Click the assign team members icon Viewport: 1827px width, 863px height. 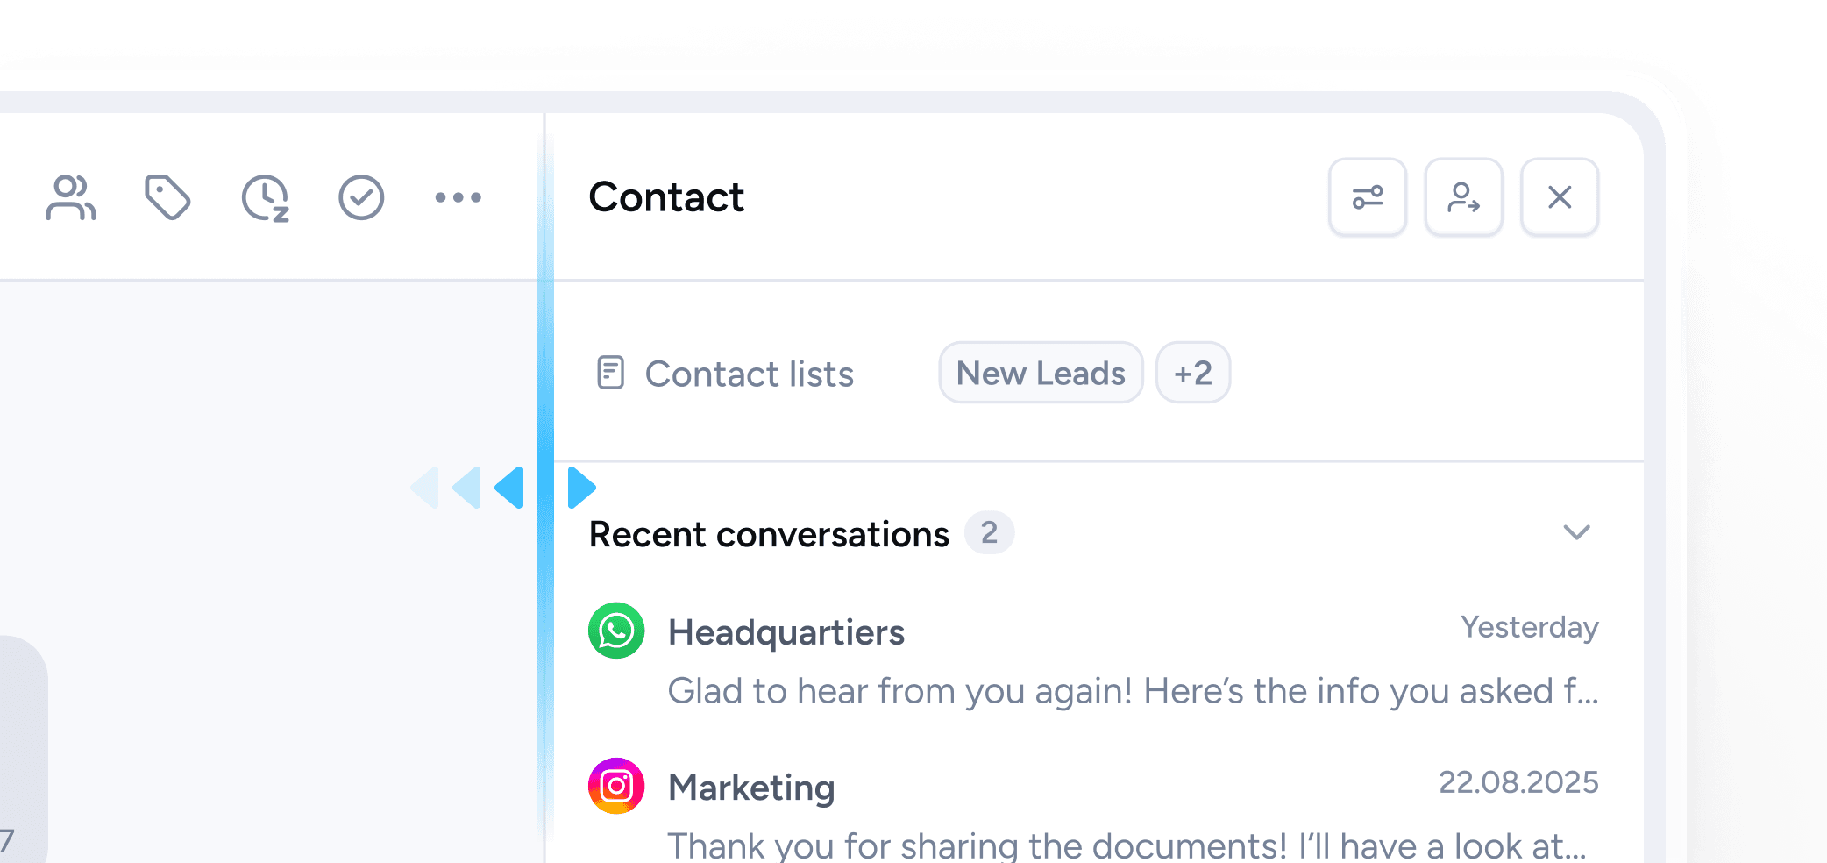click(x=70, y=197)
